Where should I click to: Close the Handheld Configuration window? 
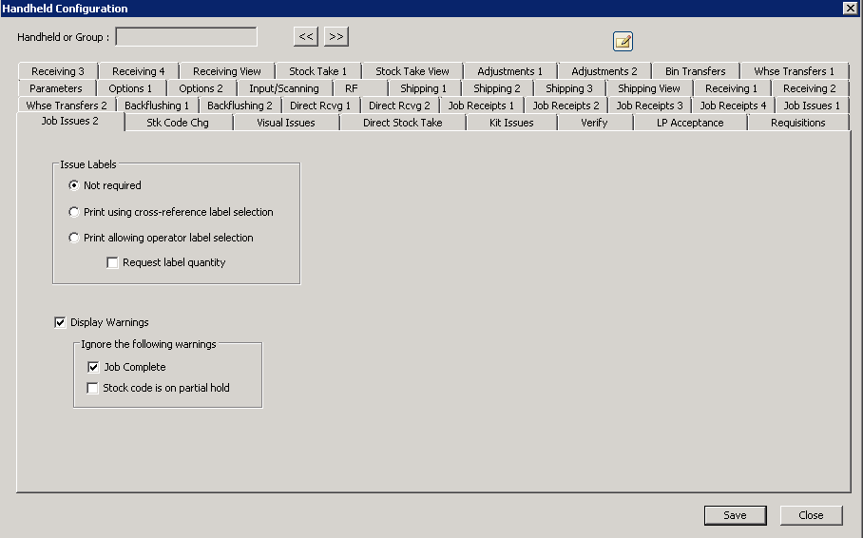pos(811,515)
